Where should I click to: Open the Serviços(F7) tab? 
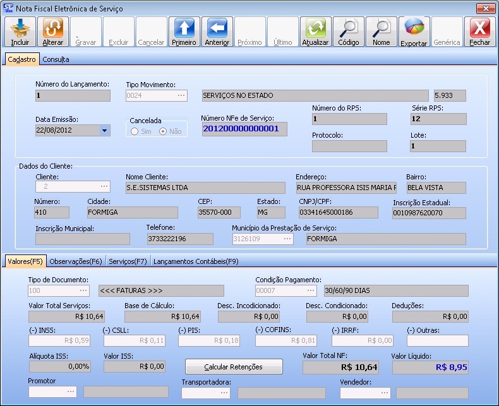(x=128, y=261)
